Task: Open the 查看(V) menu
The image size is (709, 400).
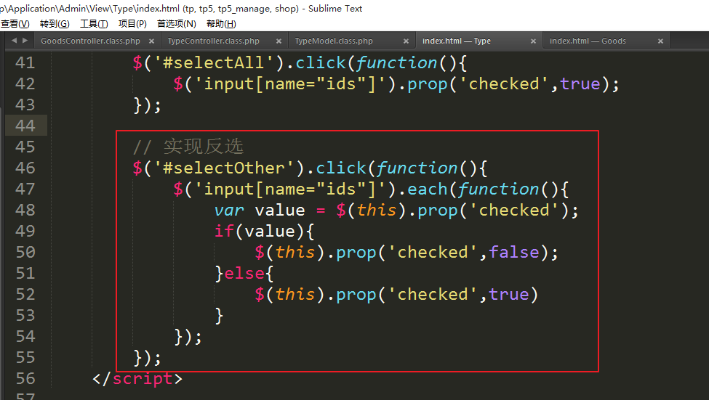Action: pos(15,24)
